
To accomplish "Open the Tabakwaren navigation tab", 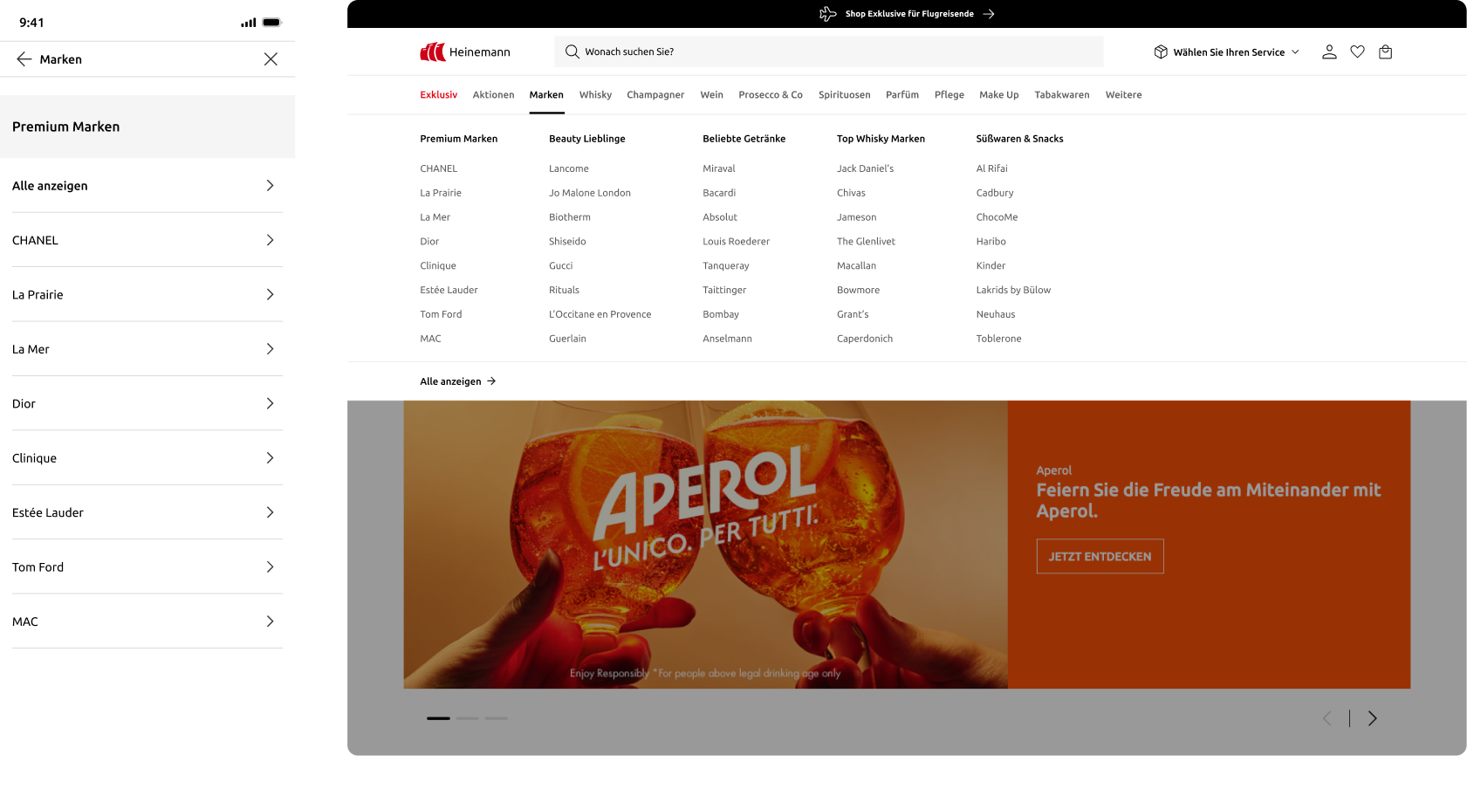I will pyautogui.click(x=1061, y=95).
